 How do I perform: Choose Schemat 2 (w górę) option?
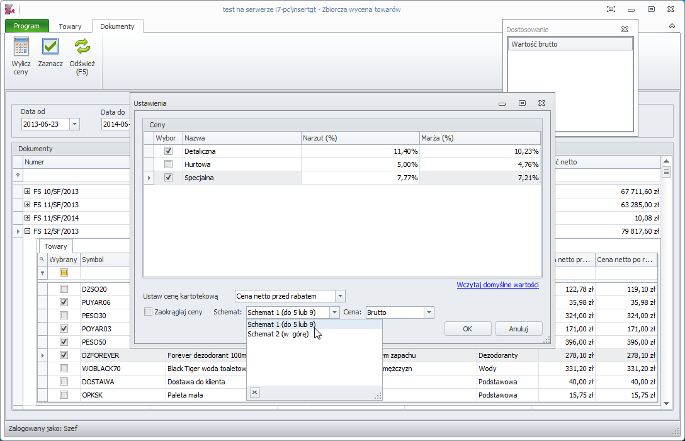(278, 334)
